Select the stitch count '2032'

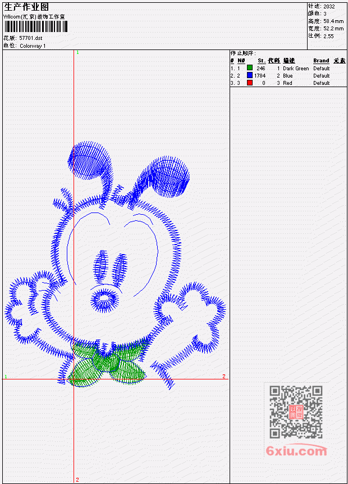[x=329, y=7]
